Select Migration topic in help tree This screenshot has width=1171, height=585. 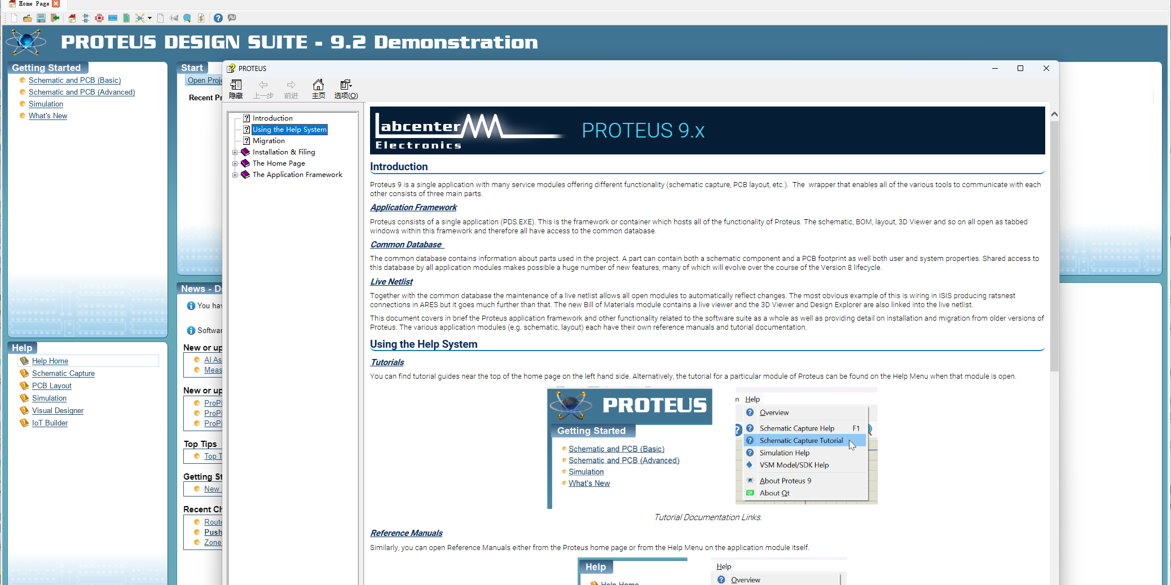(268, 141)
